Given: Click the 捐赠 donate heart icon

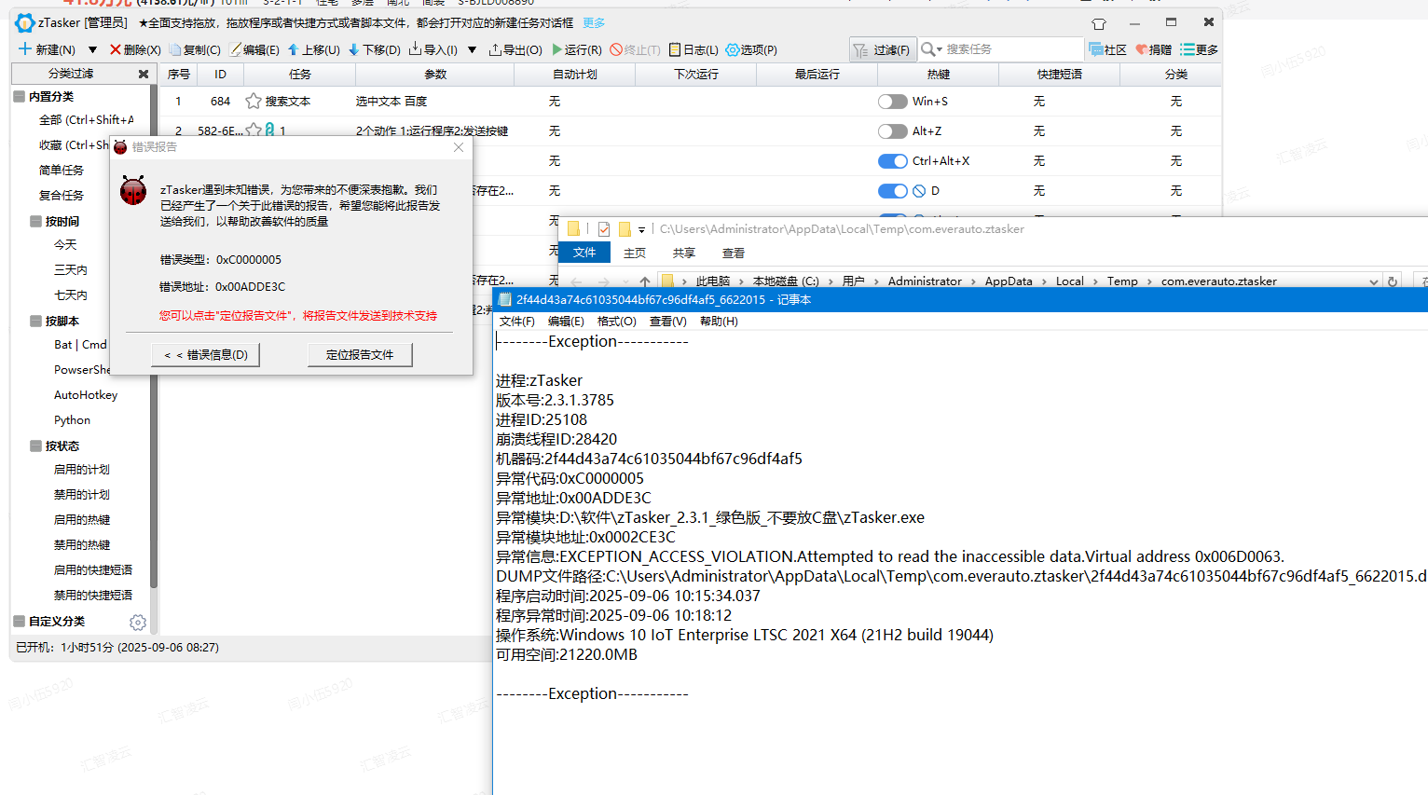Looking at the screenshot, I should (1141, 49).
